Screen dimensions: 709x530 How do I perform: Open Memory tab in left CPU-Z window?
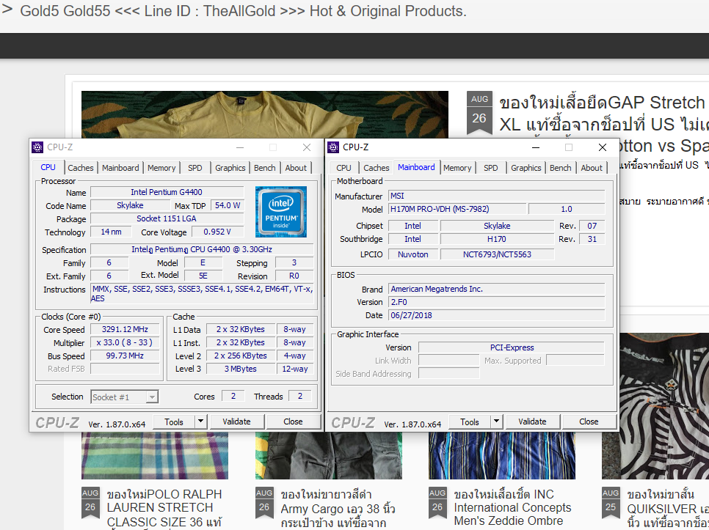[161, 168]
